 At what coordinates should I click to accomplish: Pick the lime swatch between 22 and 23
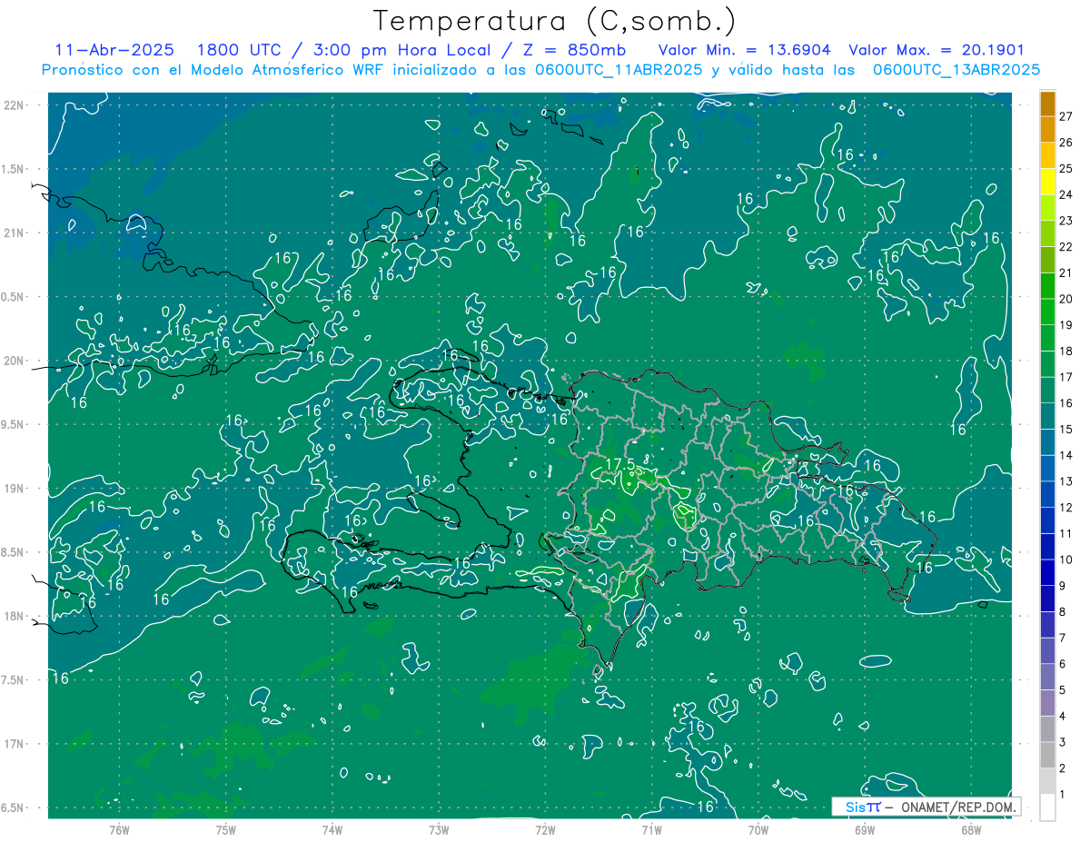tap(1047, 234)
